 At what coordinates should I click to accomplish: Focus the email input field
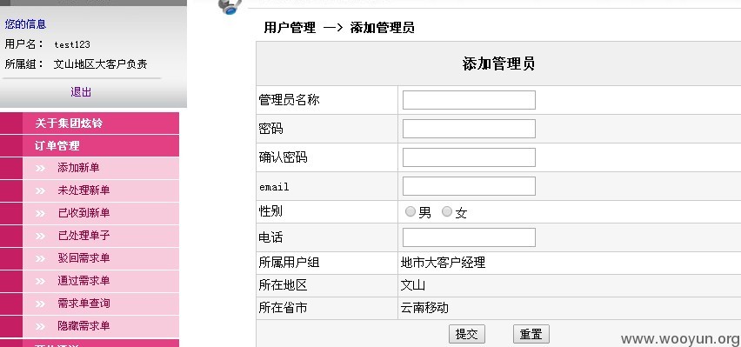point(469,186)
